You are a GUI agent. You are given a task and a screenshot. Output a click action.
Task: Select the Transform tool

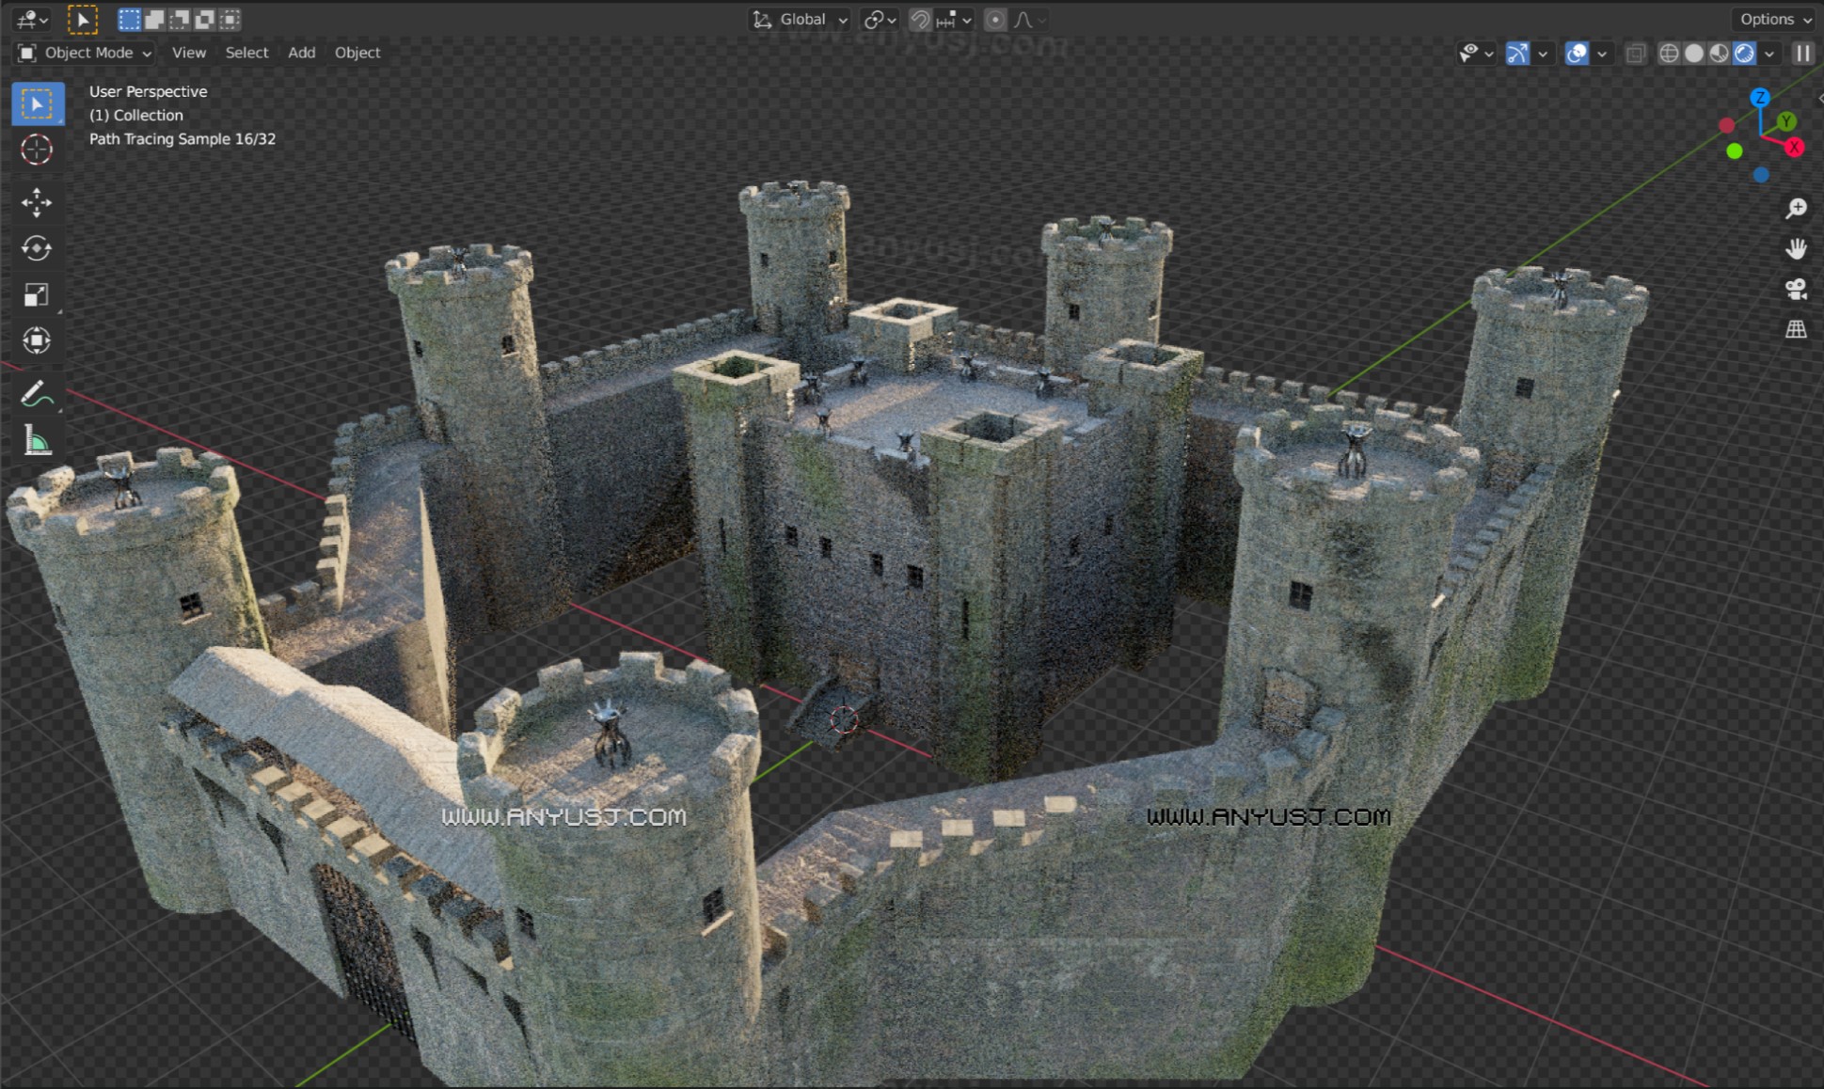pos(37,340)
